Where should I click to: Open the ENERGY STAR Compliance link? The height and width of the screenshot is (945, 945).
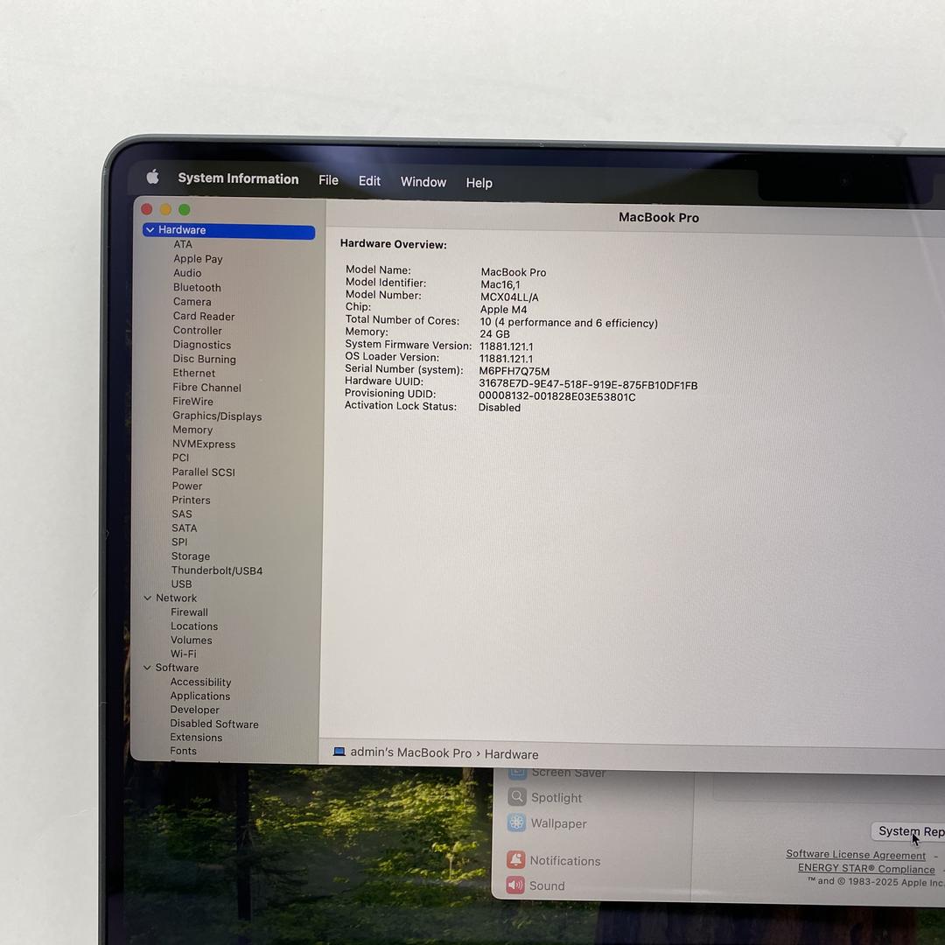pyautogui.click(x=866, y=869)
